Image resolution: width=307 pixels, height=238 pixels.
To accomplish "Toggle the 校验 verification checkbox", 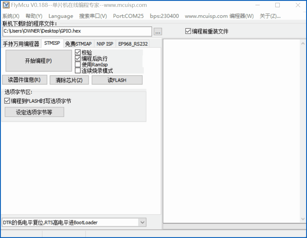I will click(x=77, y=52).
